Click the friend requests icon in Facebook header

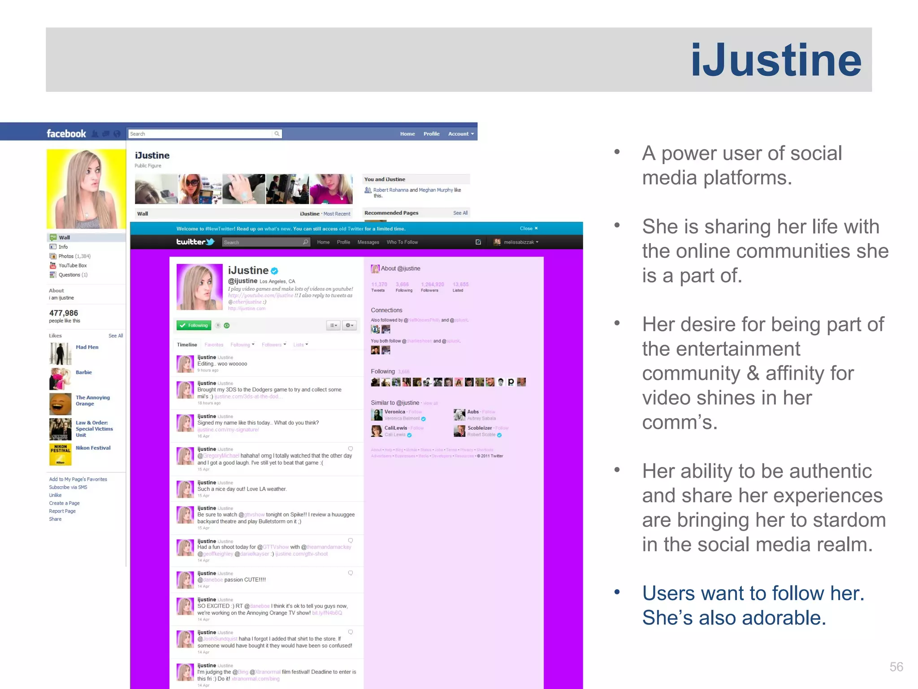(95, 134)
